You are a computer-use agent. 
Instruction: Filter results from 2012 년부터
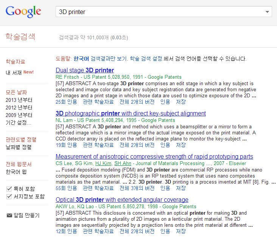19,108
